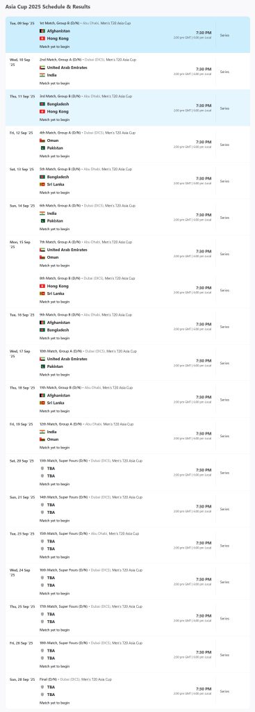This screenshot has height=712, width=255.
Task: Open Series link for 1st Match
Action: point(224,35)
